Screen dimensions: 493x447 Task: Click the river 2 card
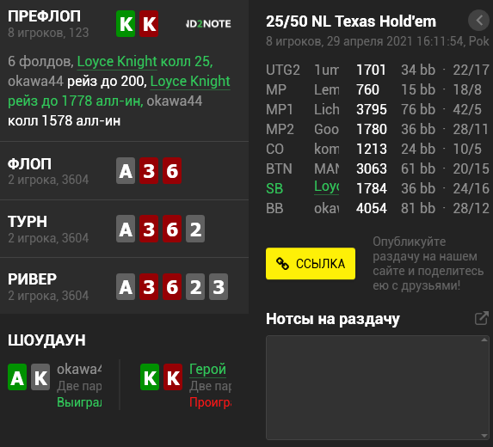195,287
